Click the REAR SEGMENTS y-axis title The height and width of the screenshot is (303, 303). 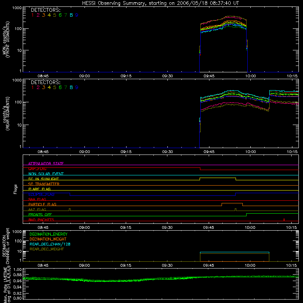6,114
